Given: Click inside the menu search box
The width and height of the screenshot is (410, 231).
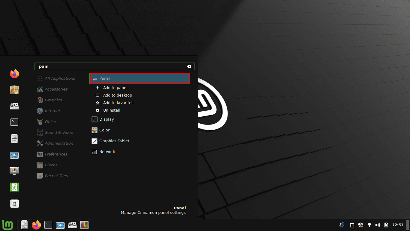Looking at the screenshot, I should (x=114, y=66).
